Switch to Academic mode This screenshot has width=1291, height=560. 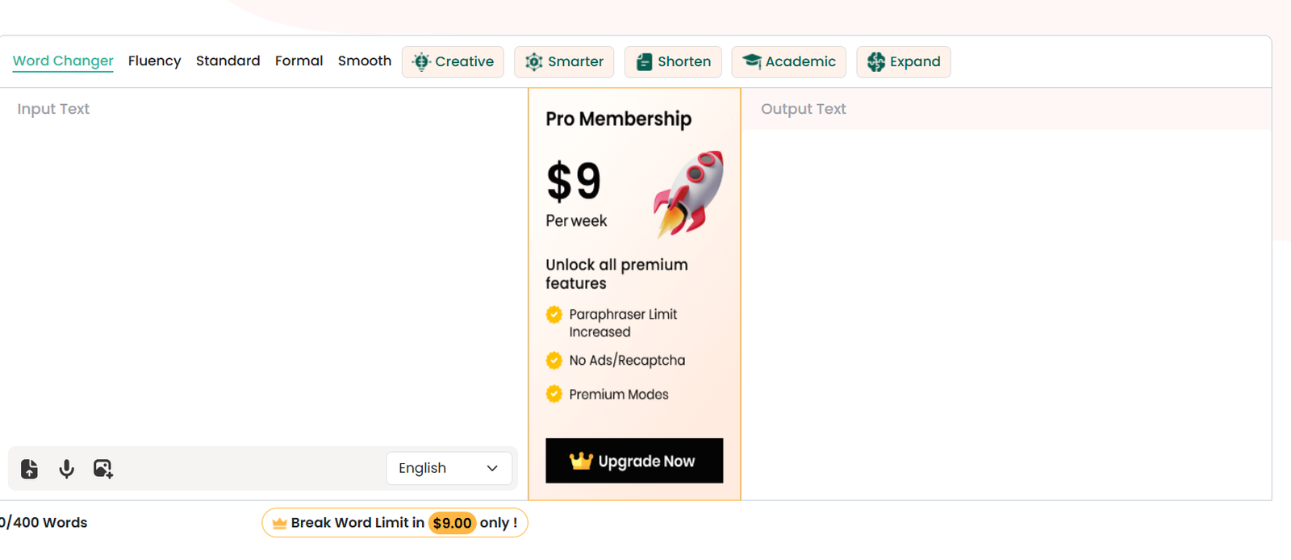(x=788, y=62)
